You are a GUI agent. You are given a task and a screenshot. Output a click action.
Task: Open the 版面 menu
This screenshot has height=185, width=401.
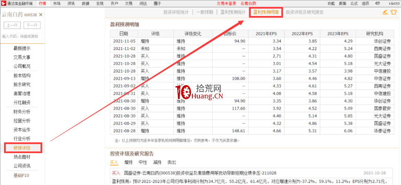click(342, 4)
